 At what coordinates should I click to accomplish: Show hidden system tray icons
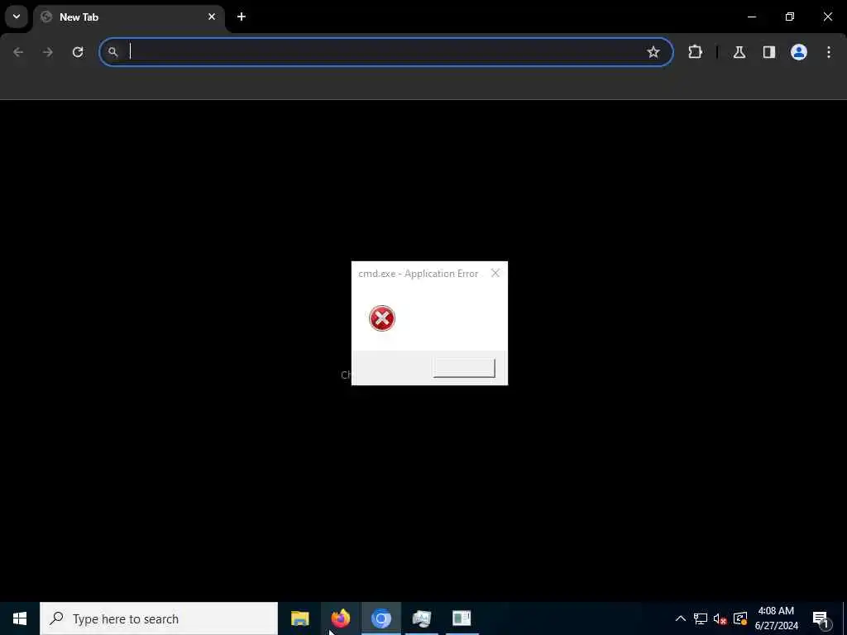(x=681, y=618)
